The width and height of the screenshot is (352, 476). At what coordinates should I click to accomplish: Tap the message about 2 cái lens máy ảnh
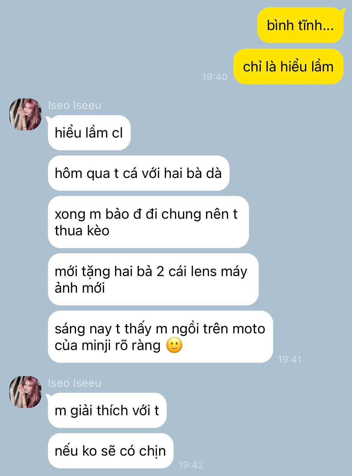(153, 280)
